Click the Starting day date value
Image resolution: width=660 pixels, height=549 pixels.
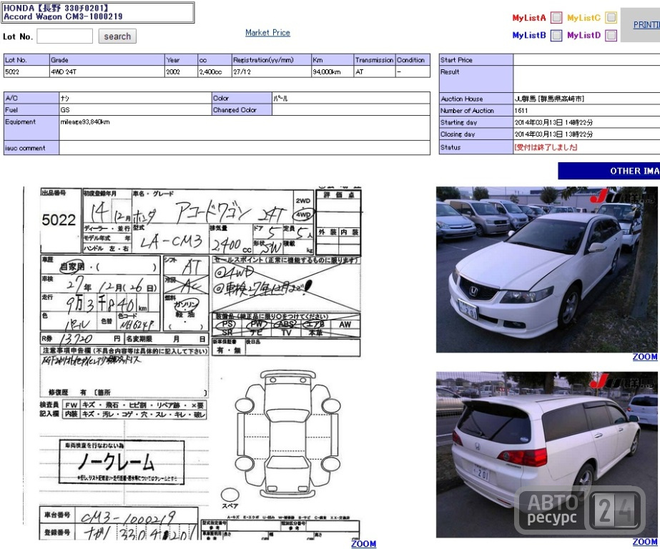pos(553,122)
